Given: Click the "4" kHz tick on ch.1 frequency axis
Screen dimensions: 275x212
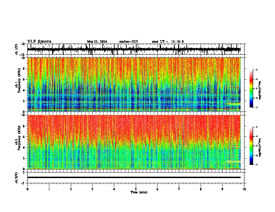Looking at the screenshot, I should 24,90.
